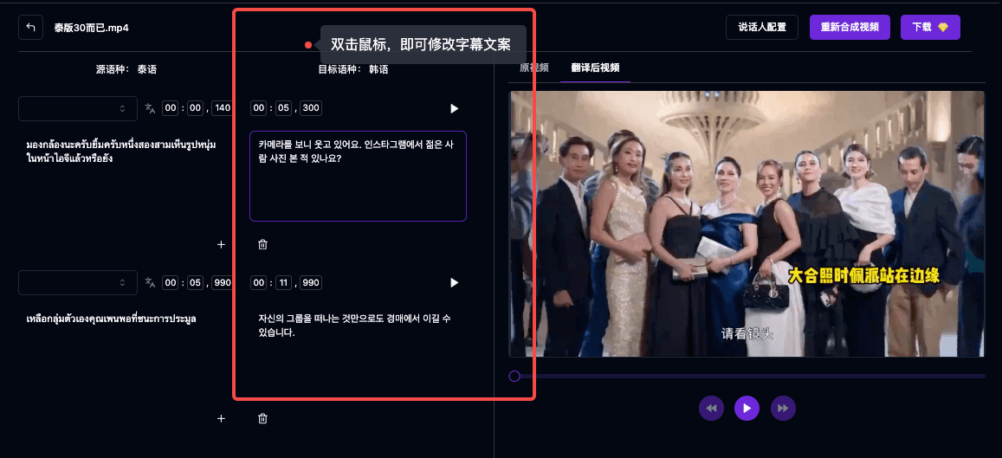Add a segment using the first plus icon
This screenshot has height=458, width=1002.
coord(221,245)
